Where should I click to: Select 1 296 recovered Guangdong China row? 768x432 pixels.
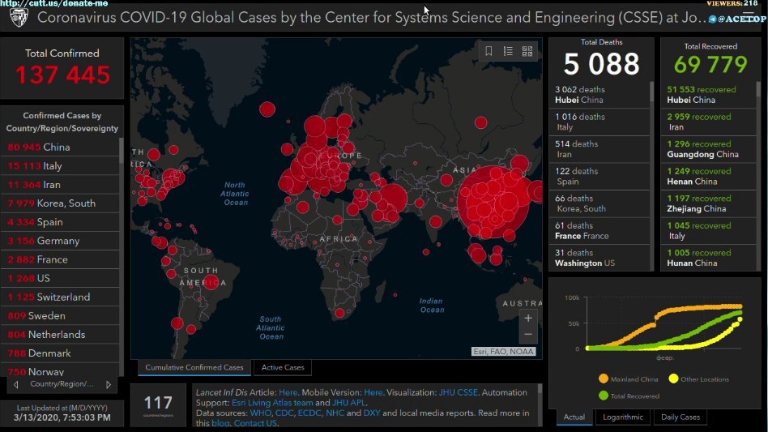pos(708,149)
